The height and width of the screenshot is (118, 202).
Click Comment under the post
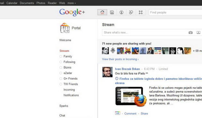coord(130,114)
